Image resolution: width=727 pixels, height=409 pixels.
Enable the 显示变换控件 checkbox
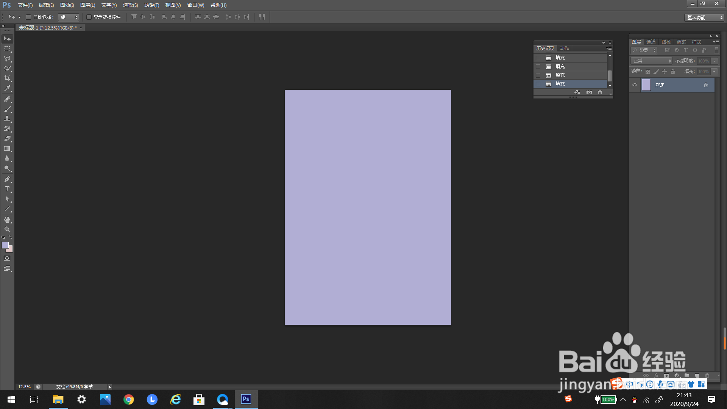pos(89,17)
